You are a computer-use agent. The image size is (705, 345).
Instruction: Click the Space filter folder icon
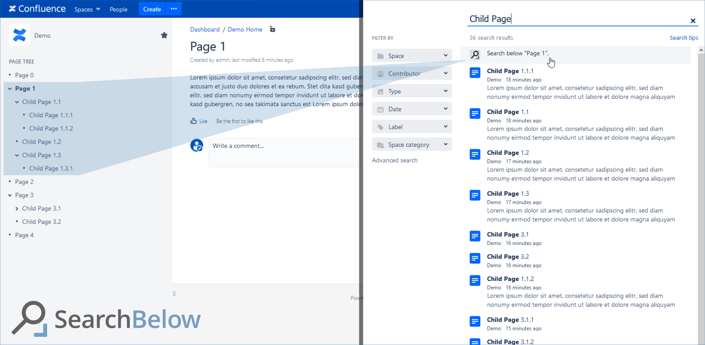380,56
